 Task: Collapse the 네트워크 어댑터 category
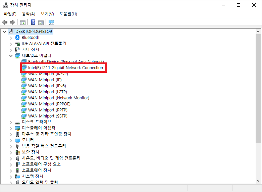(11, 56)
